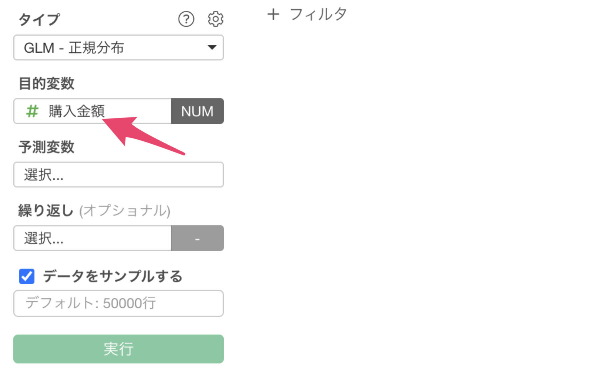
Task: Click the green 実行 button
Action: 119,349
